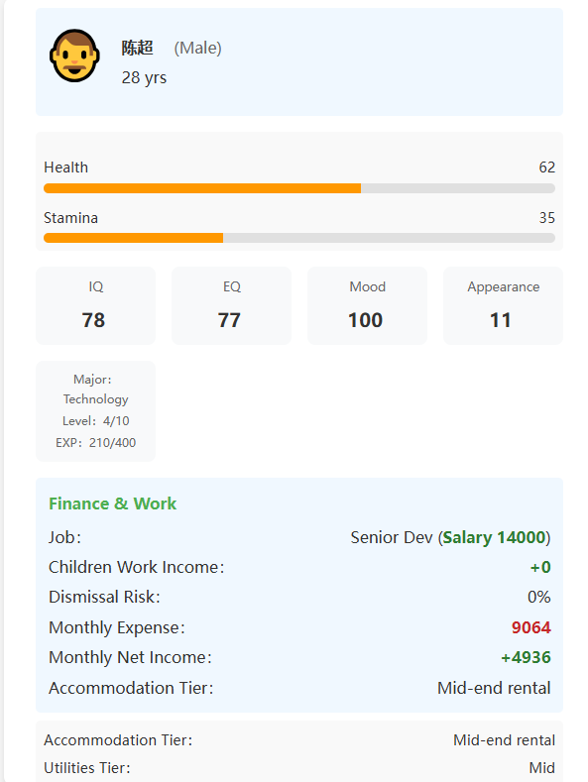
Task: Click Mid-end rental in Finance & Work panel
Action: point(494,688)
